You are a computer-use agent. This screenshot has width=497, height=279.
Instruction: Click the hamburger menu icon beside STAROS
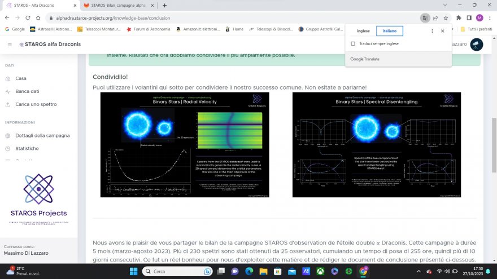(x=10, y=45)
